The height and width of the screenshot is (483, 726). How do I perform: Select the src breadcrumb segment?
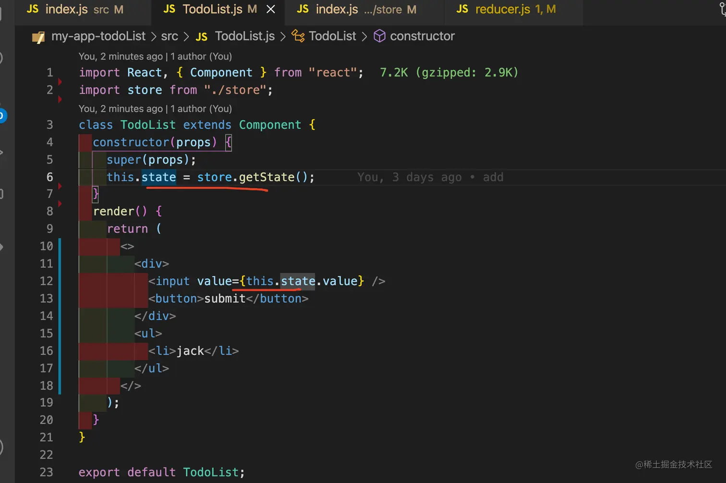click(169, 36)
